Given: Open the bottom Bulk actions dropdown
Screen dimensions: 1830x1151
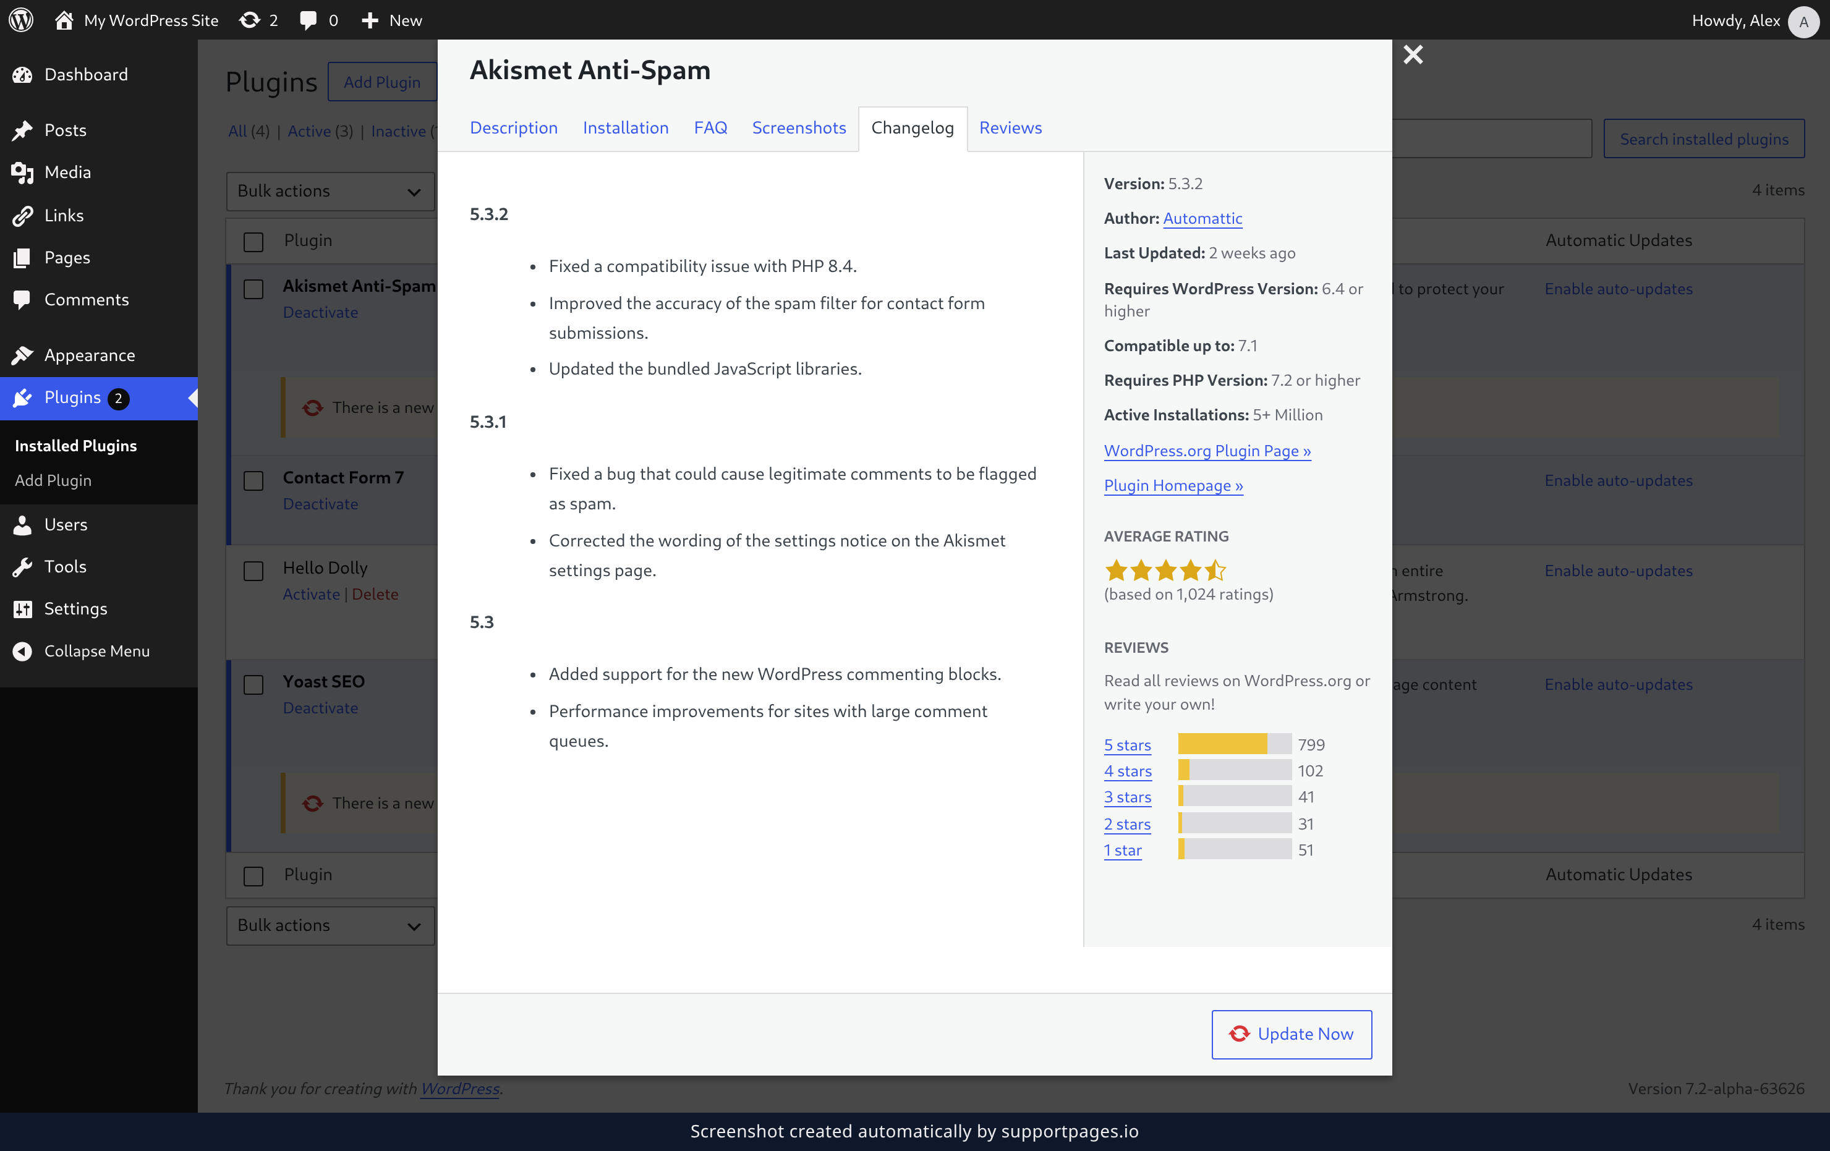Looking at the screenshot, I should pos(330,925).
